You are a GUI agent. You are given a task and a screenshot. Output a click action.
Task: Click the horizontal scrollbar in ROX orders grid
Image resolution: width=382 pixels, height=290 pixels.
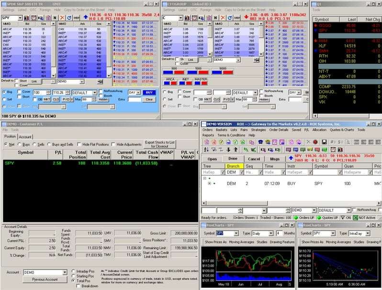291,203
